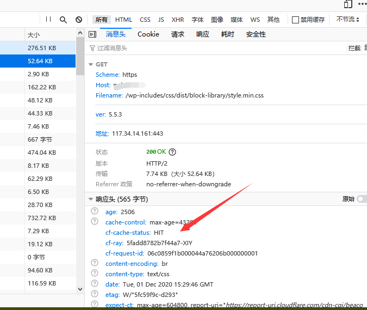
Task: Enable the 禁用缓存 checkbox
Action: 295,20
